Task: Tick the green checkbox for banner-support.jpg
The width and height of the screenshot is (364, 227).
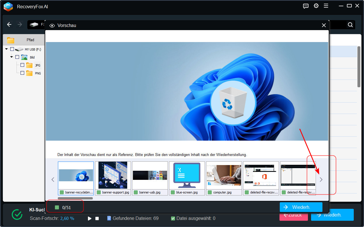Action: click(x=99, y=192)
